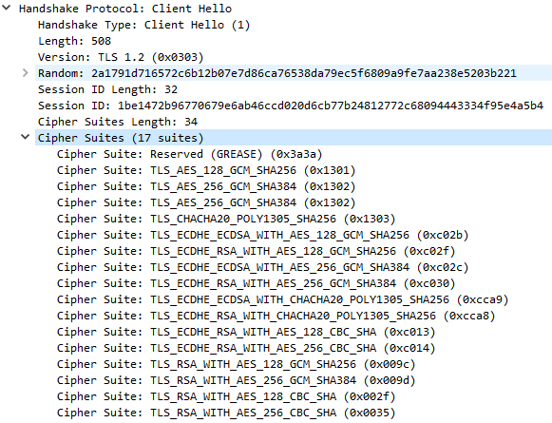The image size is (552, 423).
Task: Select the Cipher Suites Length: 34 row
Action: point(118,122)
